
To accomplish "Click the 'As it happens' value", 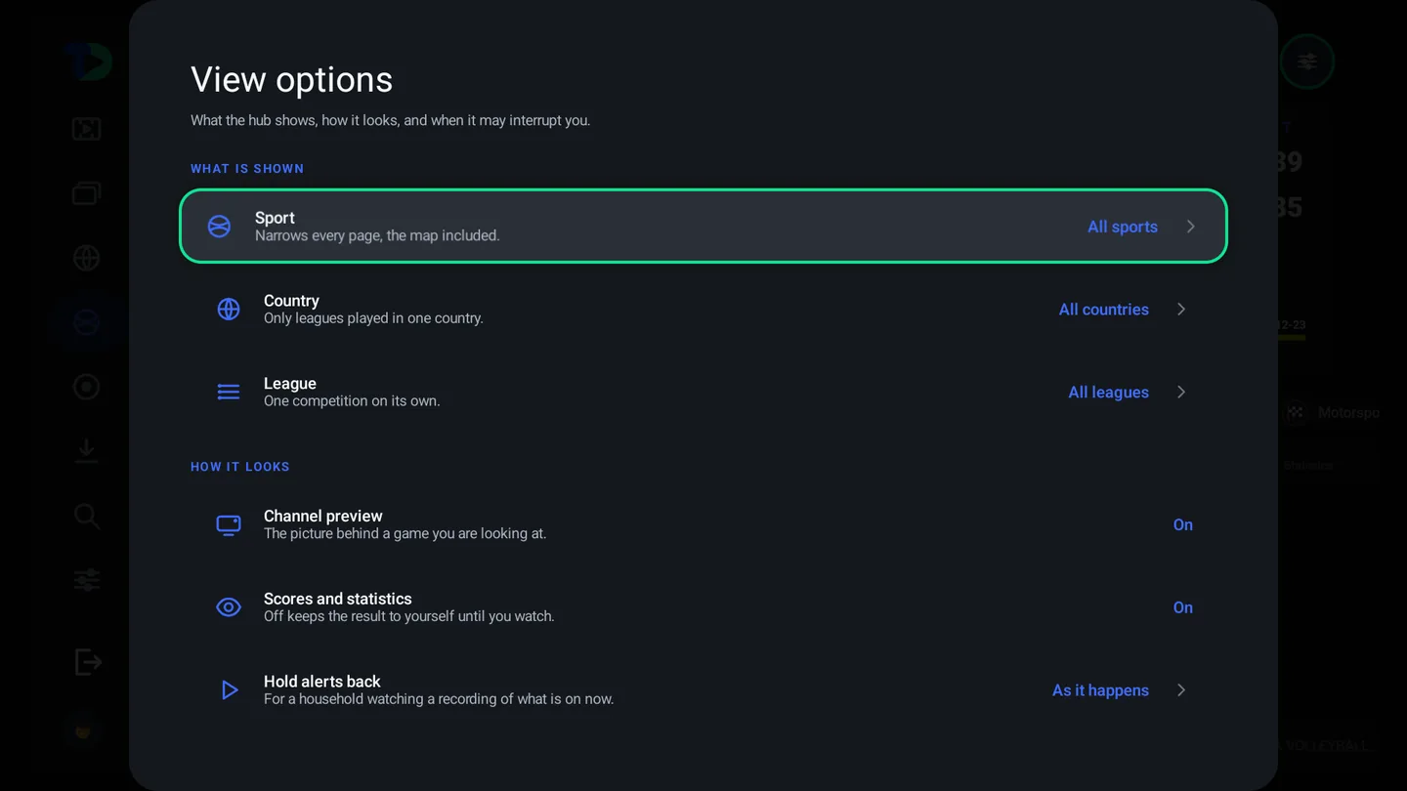I will tap(1100, 690).
